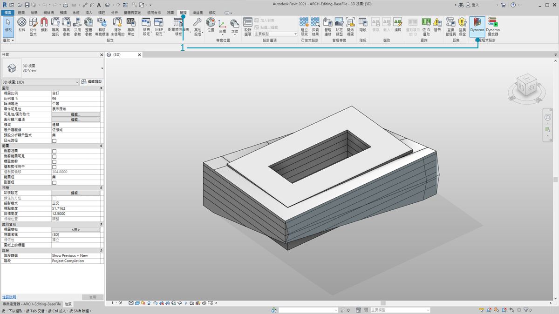Open the Dynamo 播放器 (Player) tool
This screenshot has height=314, width=559.
click(x=493, y=27)
